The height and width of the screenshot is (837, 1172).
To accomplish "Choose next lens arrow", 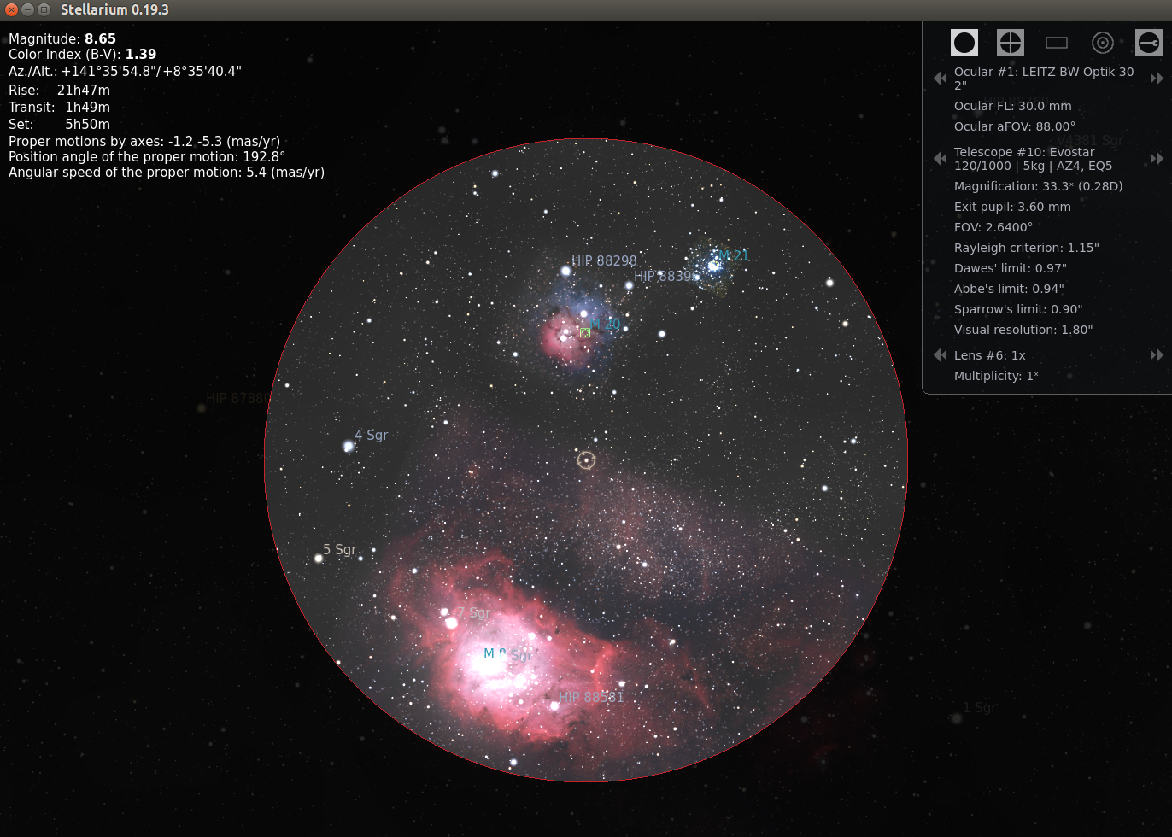I will pos(1157,355).
